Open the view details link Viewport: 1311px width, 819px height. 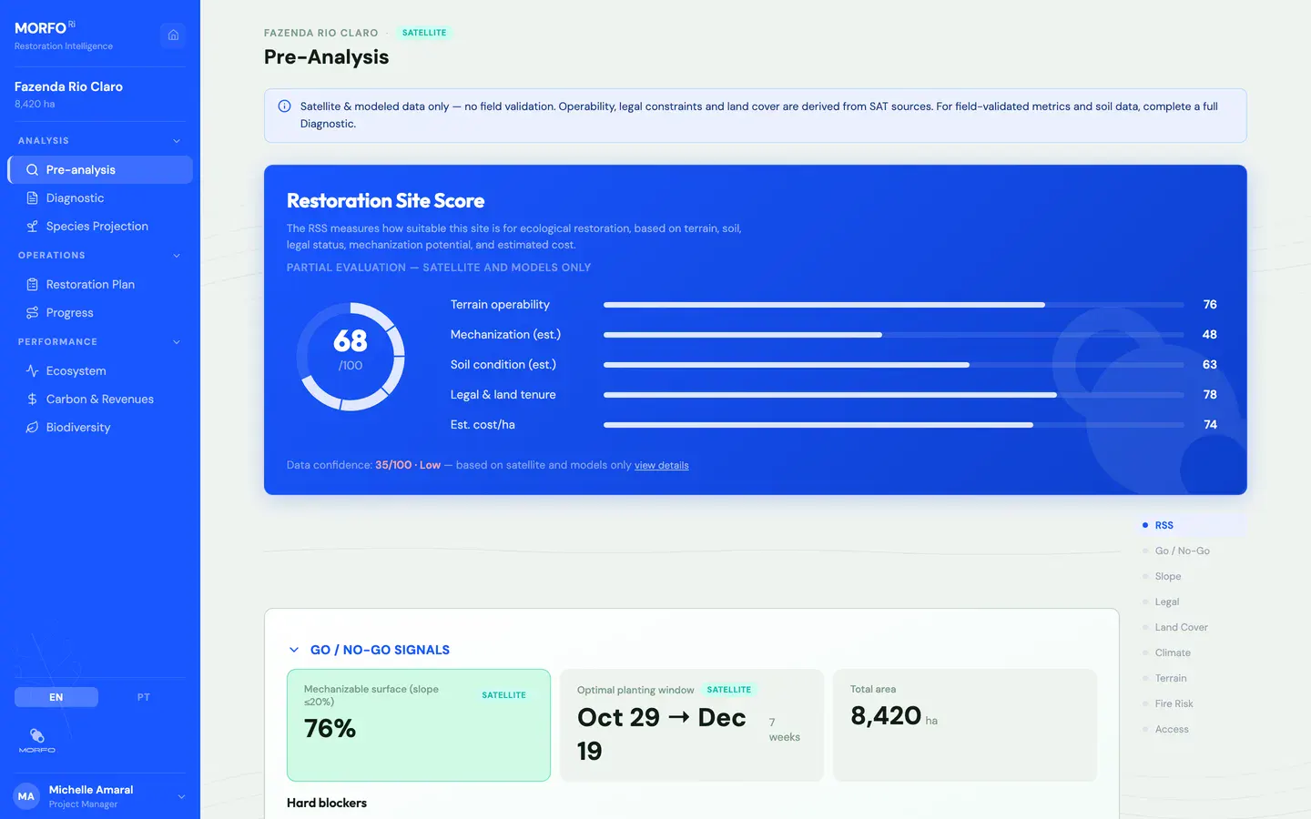point(661,465)
